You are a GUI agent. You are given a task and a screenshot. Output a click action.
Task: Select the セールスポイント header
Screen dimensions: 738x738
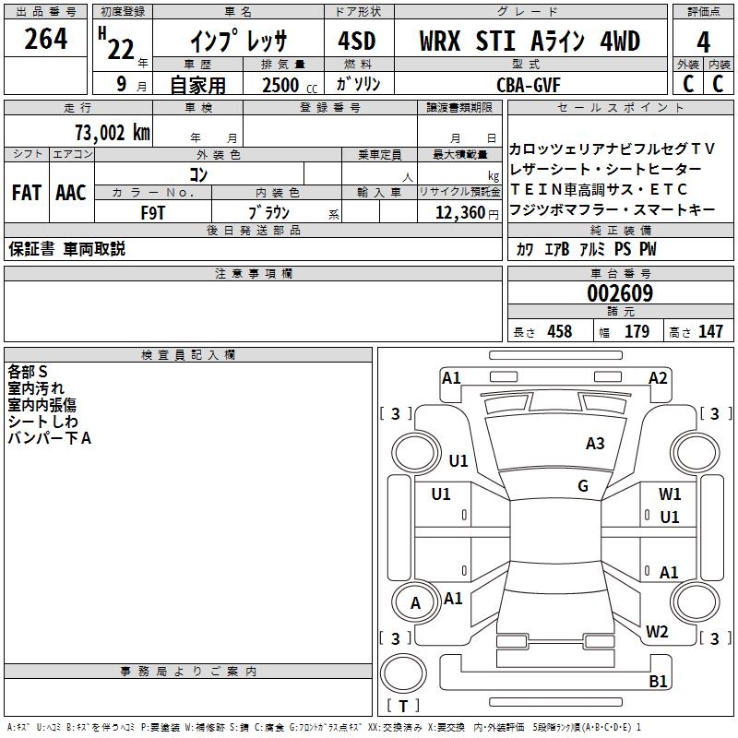coord(620,108)
